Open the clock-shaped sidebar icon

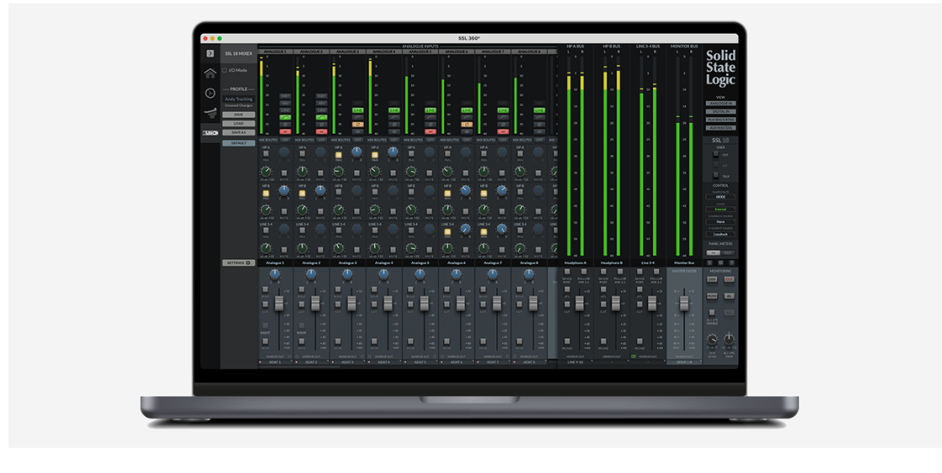pyautogui.click(x=210, y=93)
